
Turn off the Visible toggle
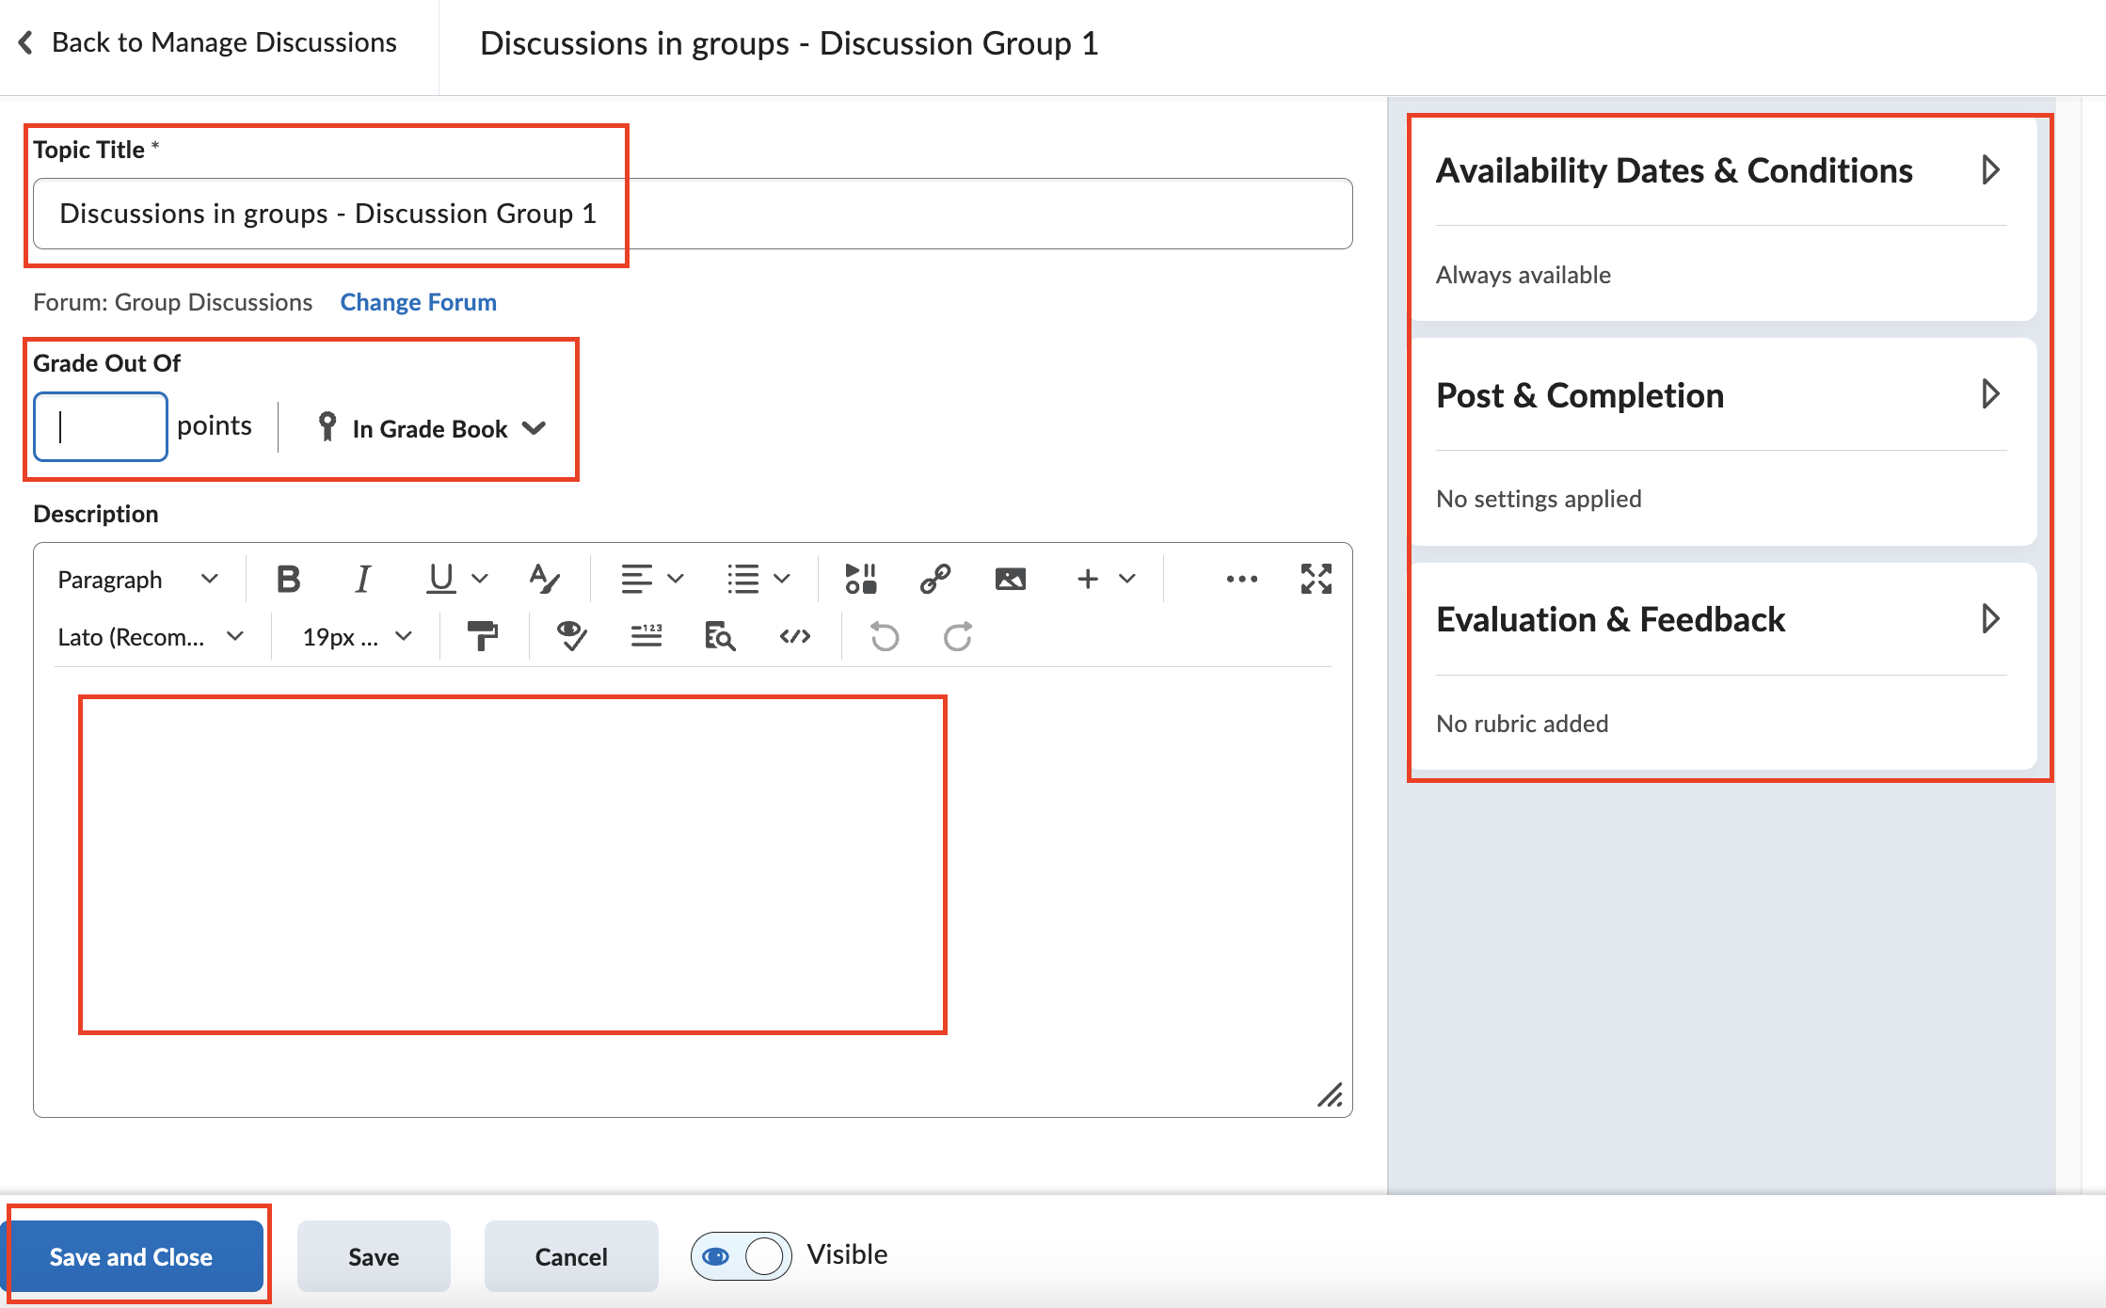(741, 1254)
